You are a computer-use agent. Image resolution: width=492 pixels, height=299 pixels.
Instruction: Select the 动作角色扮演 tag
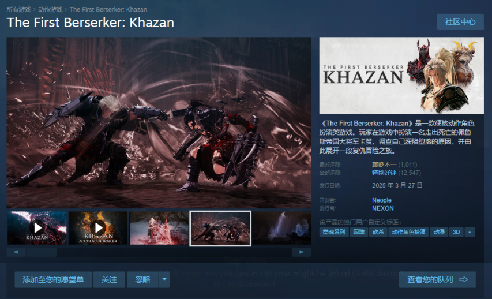tap(408, 232)
